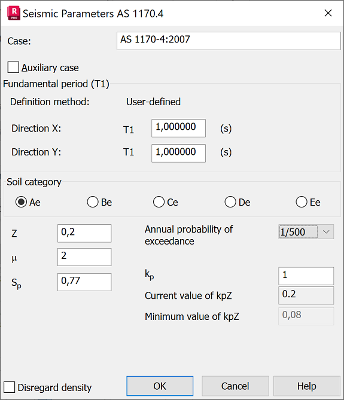344x400 pixels.
Task: Confirm settings with the OK button
Action: click(x=160, y=386)
